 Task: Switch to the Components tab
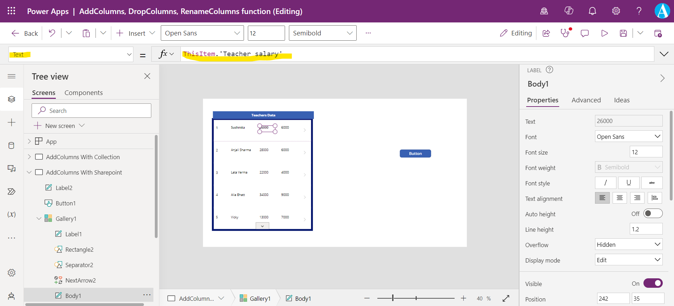(x=84, y=93)
